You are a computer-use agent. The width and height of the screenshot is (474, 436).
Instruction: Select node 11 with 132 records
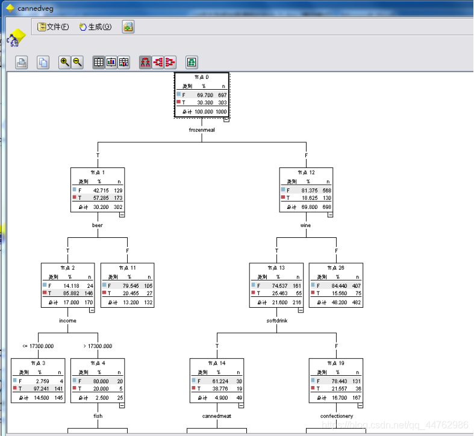click(x=127, y=285)
